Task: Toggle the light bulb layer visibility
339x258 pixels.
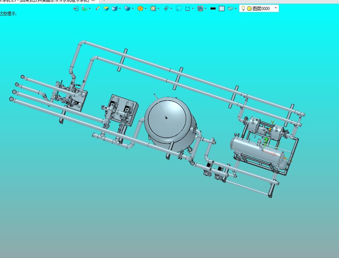Action: [x=243, y=8]
